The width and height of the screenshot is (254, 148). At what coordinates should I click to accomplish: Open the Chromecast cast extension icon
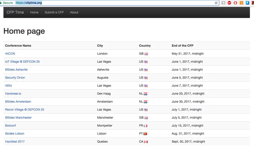(223, 3)
